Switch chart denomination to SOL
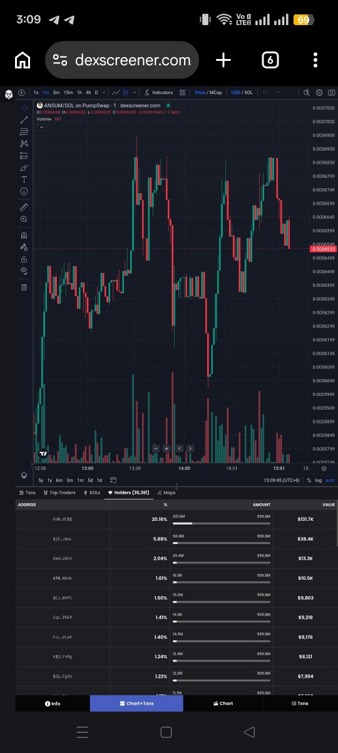 248,92
